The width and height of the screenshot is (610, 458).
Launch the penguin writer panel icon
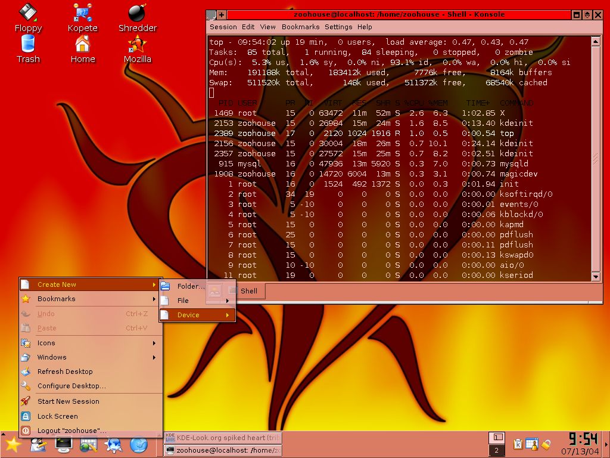(x=39, y=445)
